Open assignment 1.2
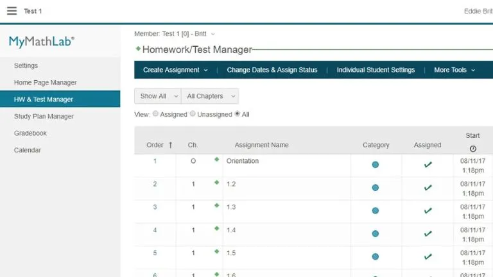 click(231, 184)
